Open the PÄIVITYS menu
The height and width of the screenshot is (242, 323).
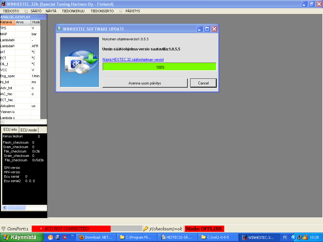point(133,11)
